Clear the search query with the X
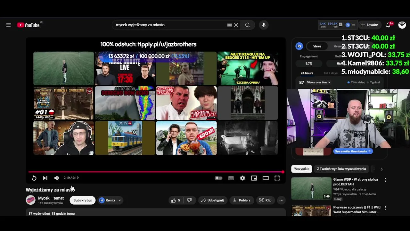This screenshot has width=410, height=231. pyautogui.click(x=236, y=25)
